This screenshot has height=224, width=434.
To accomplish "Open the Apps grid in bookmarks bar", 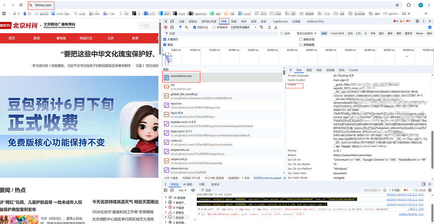I will coord(4,13).
